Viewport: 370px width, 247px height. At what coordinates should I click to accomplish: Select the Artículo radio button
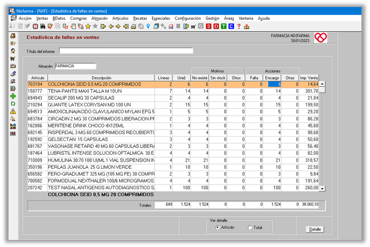click(x=217, y=227)
